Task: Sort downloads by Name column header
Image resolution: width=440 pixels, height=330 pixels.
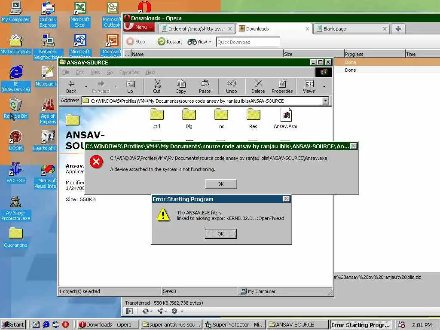Action: (207, 54)
